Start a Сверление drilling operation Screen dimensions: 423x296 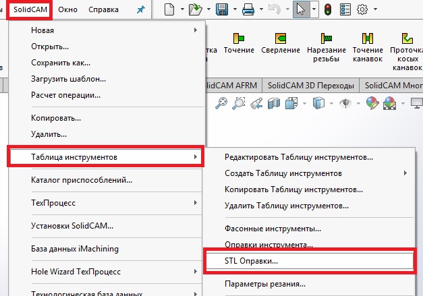click(281, 43)
